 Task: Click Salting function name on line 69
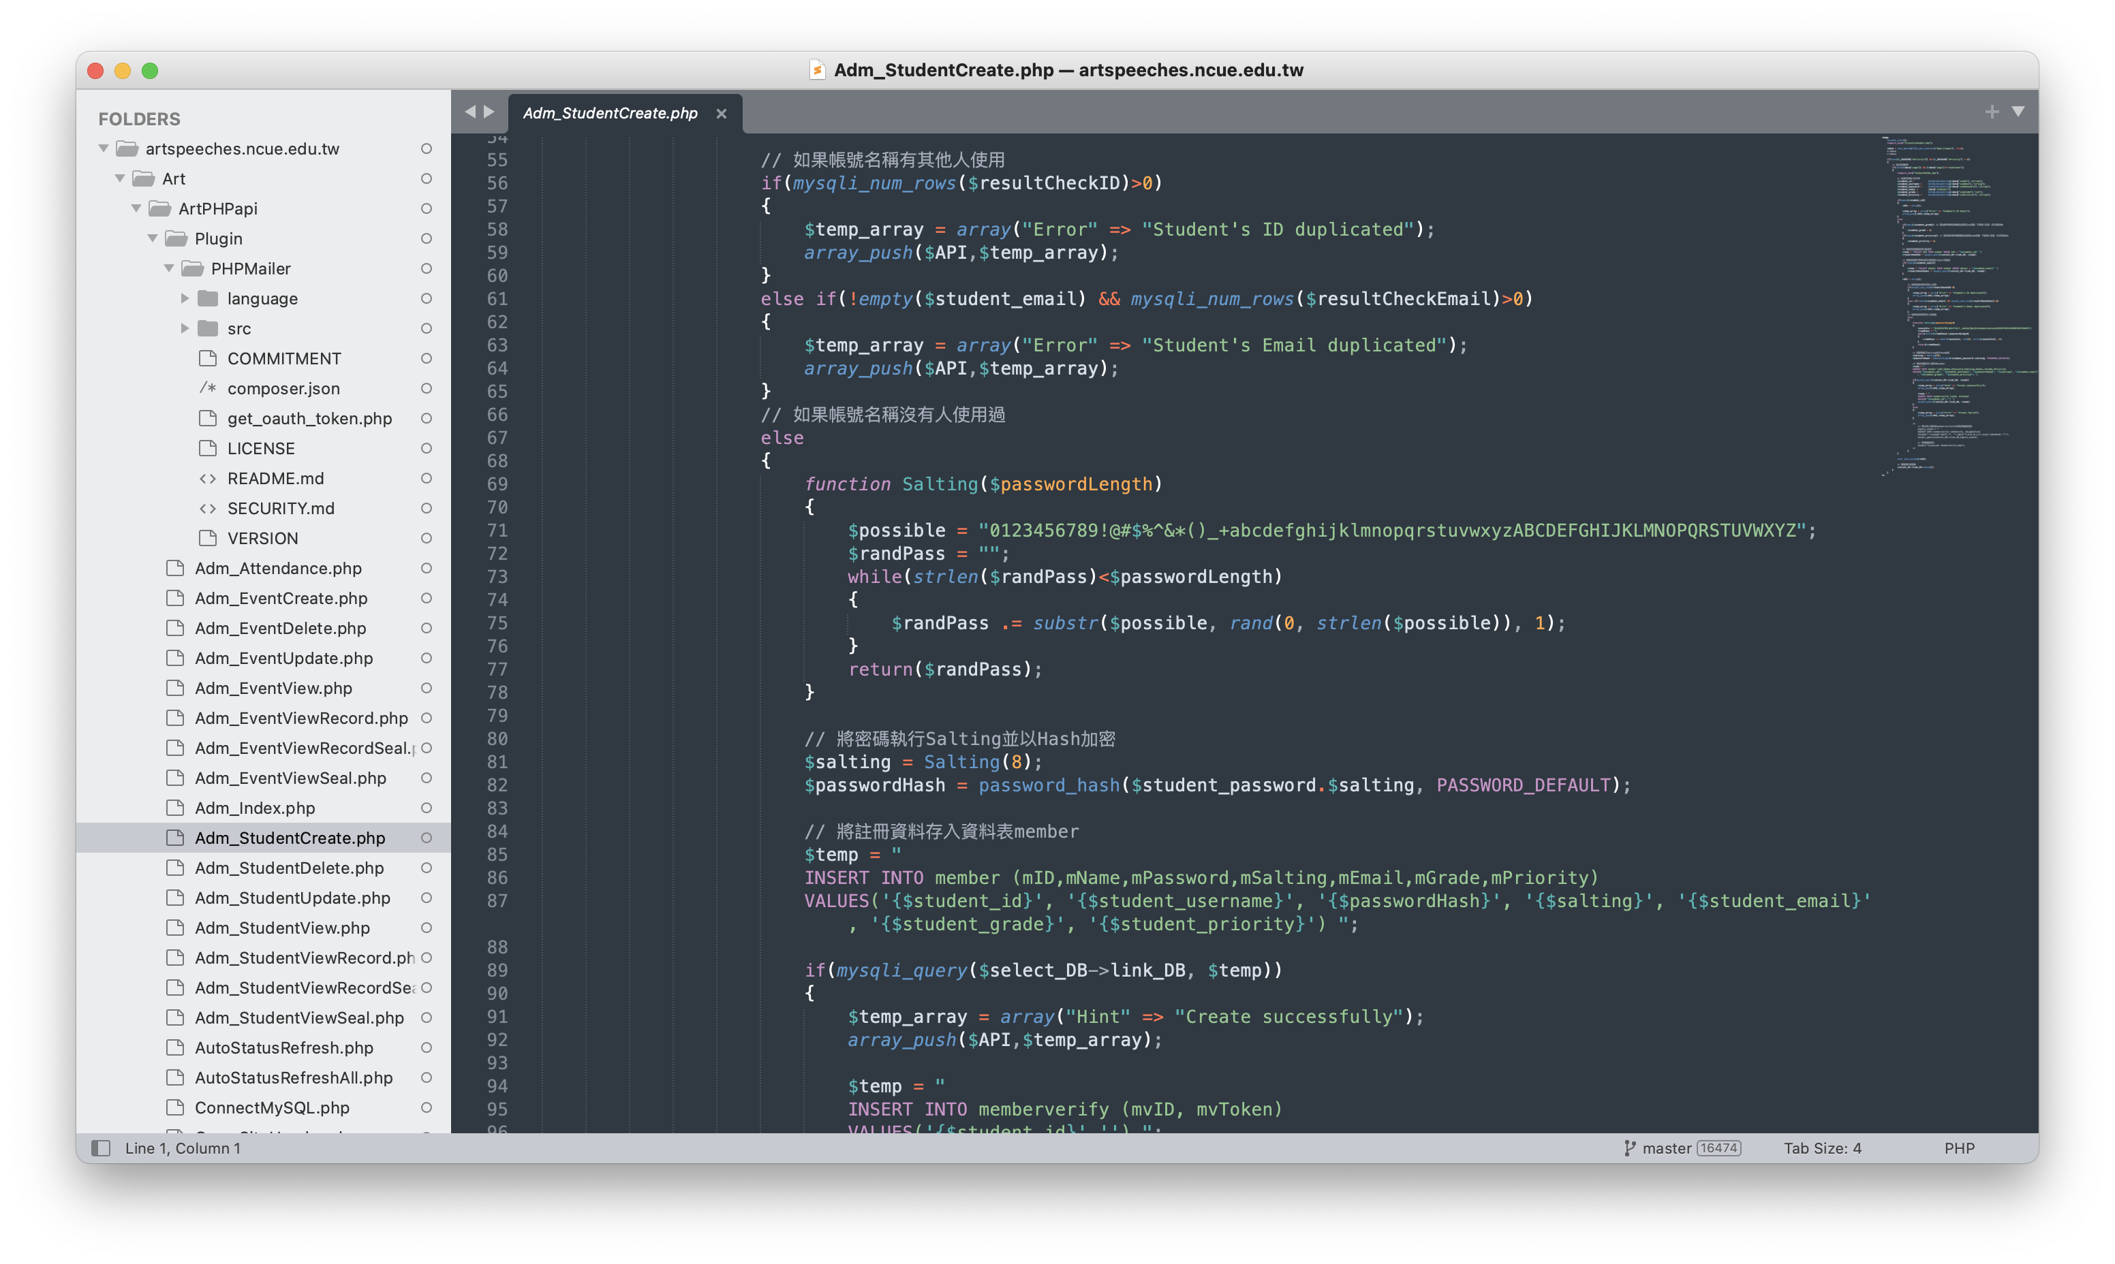(940, 484)
